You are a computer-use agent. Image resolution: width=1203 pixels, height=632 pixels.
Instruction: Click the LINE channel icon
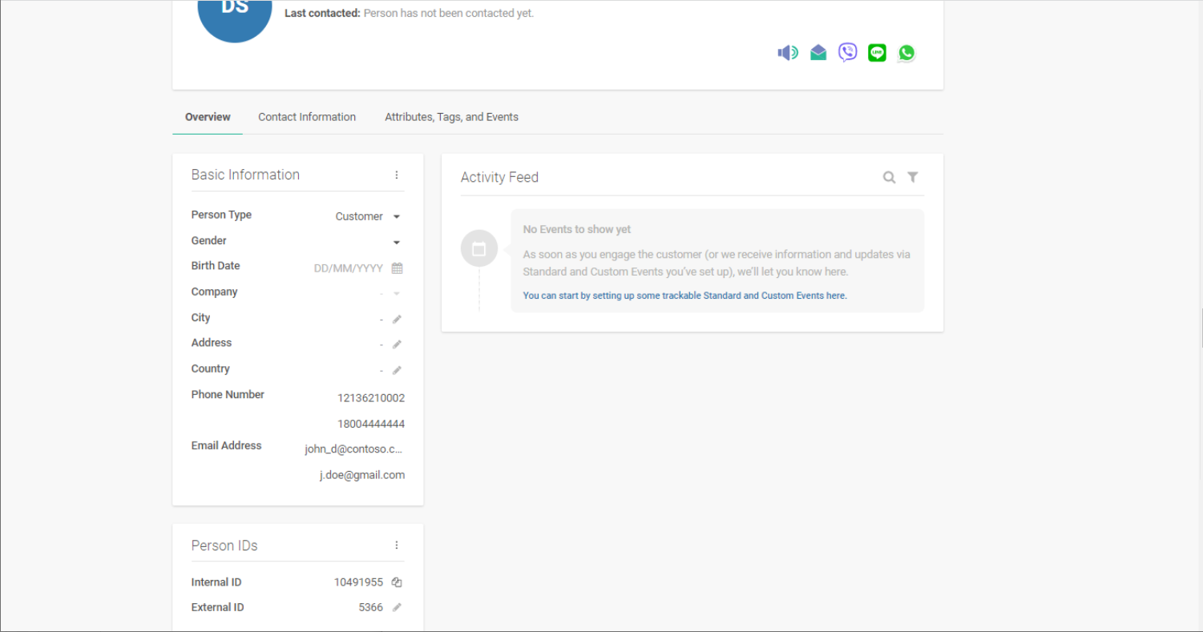point(877,53)
